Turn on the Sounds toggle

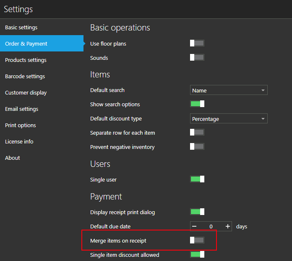(197, 57)
